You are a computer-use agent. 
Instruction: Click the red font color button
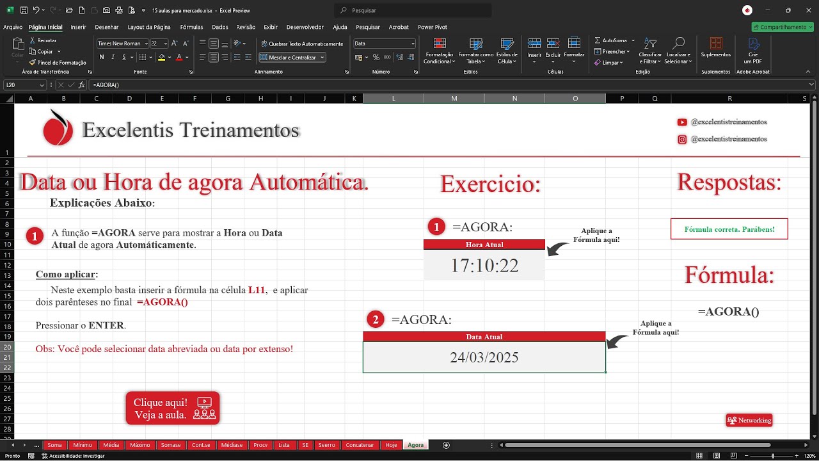point(179,57)
